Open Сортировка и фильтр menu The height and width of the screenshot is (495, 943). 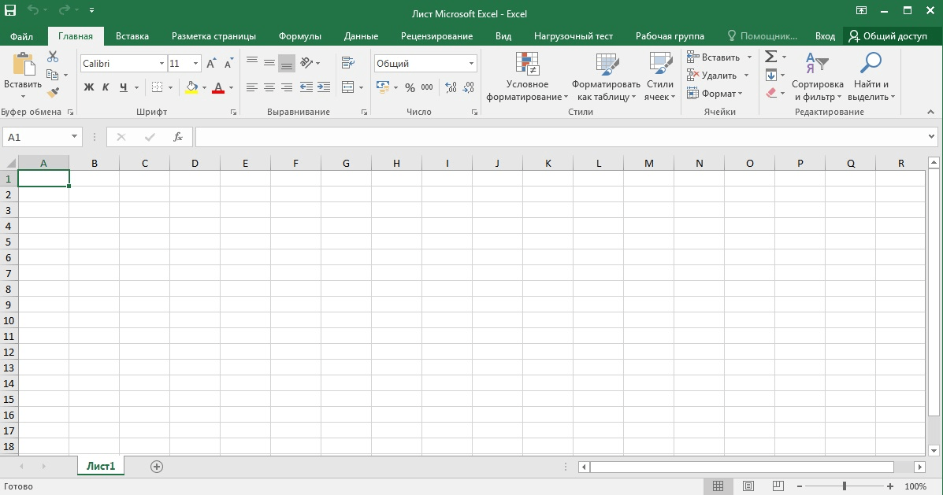817,76
